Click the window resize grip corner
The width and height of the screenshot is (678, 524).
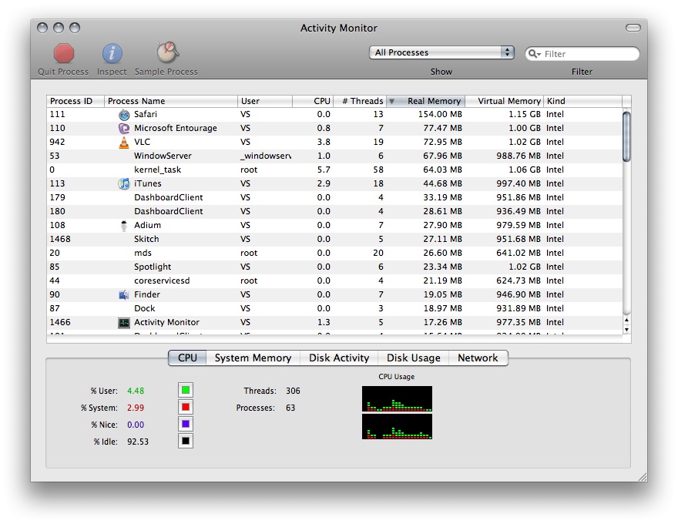coord(643,477)
